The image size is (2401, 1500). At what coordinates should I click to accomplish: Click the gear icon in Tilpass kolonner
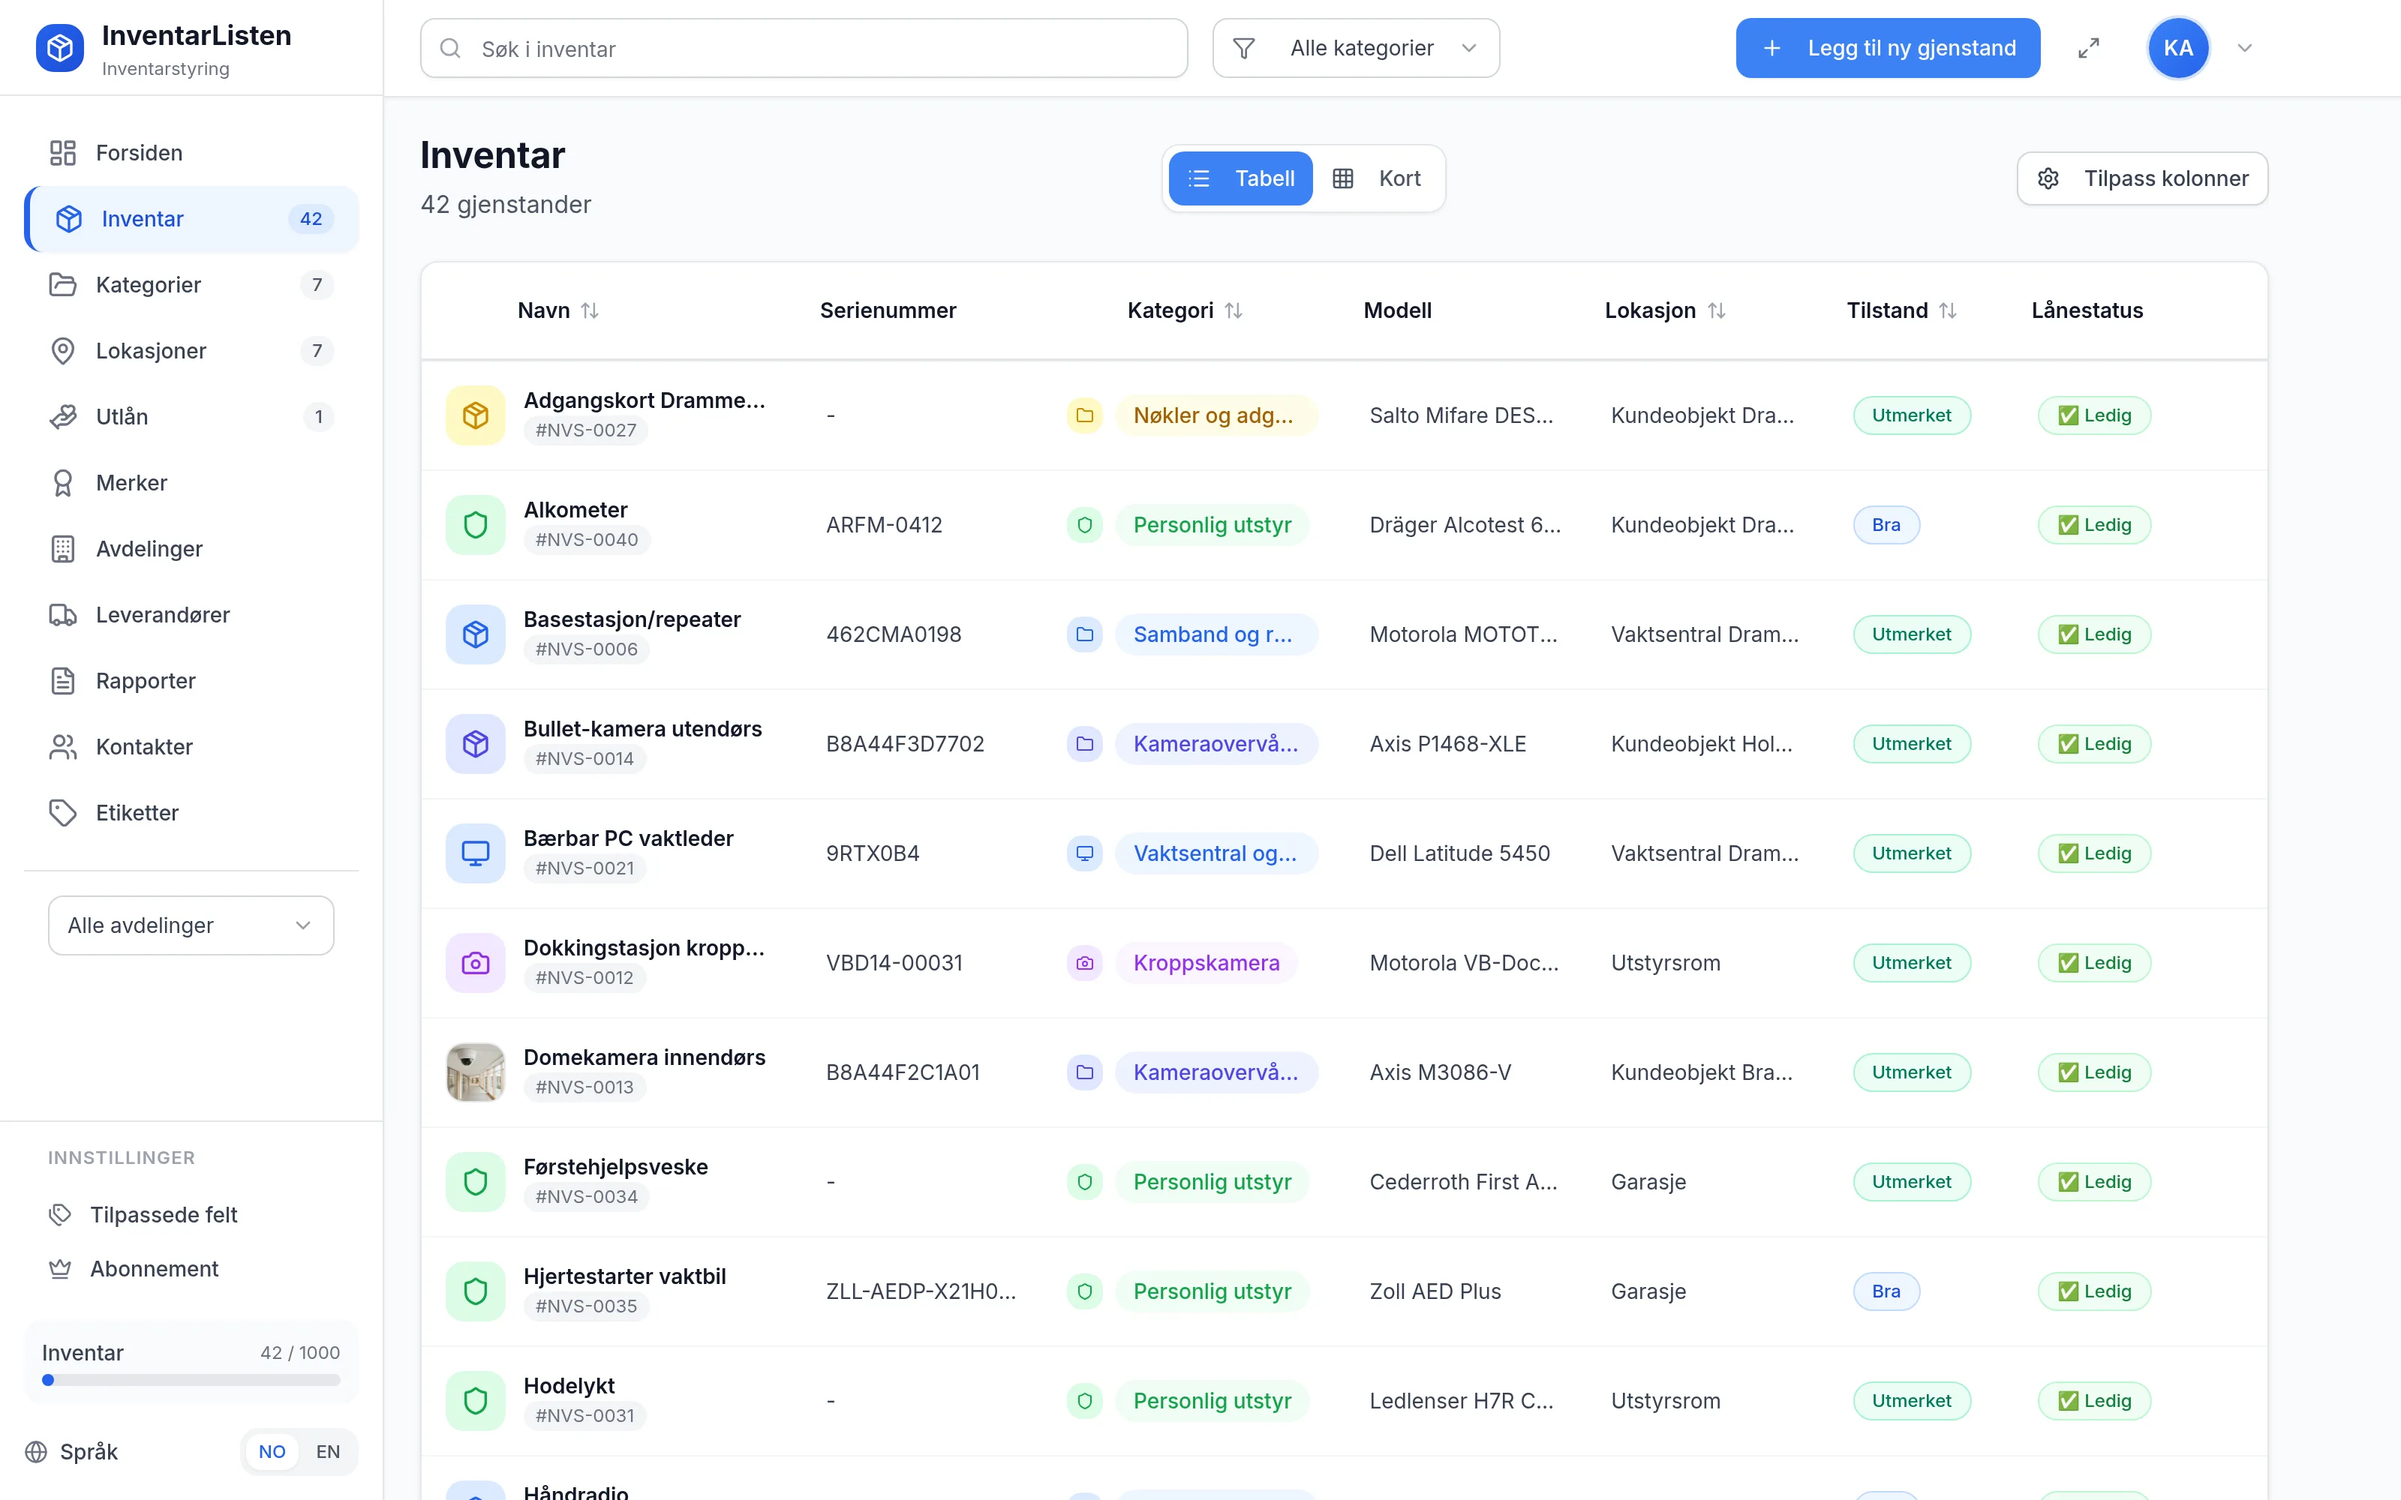[2048, 178]
